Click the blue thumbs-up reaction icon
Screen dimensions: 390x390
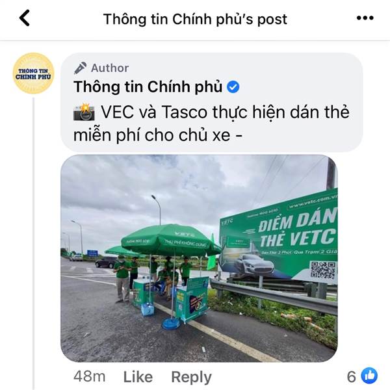369,376
